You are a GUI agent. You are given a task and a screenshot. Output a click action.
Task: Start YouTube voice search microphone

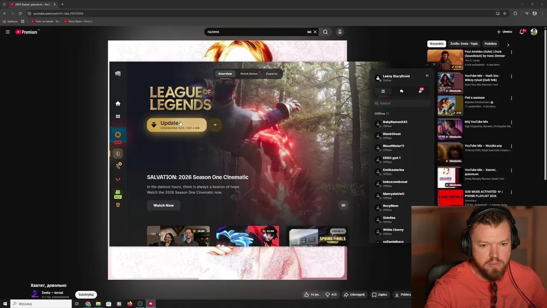tap(340, 32)
